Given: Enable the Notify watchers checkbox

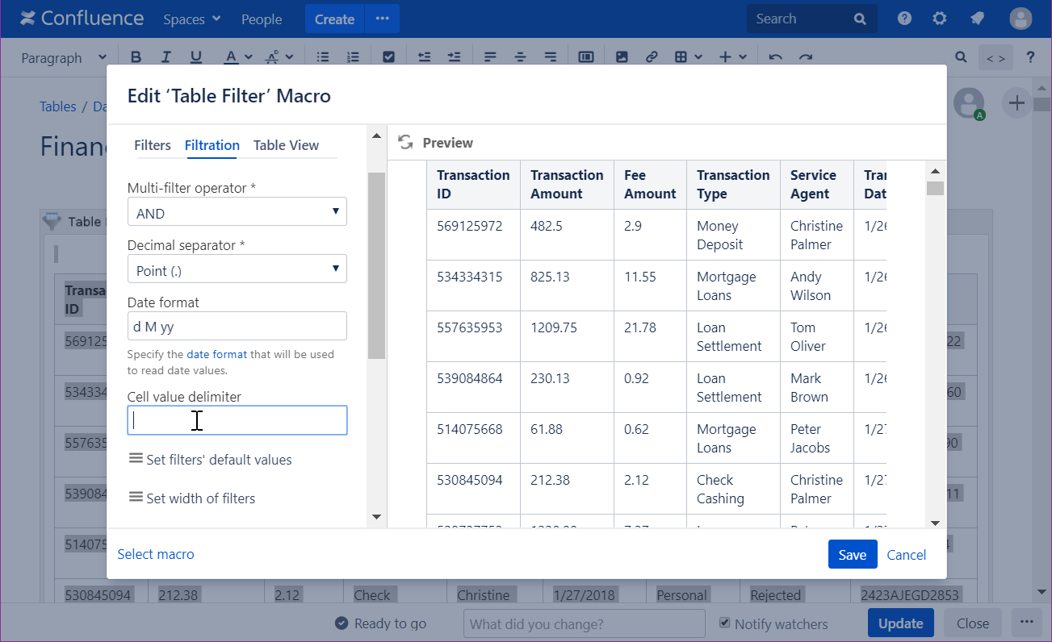Looking at the screenshot, I should click(x=723, y=623).
